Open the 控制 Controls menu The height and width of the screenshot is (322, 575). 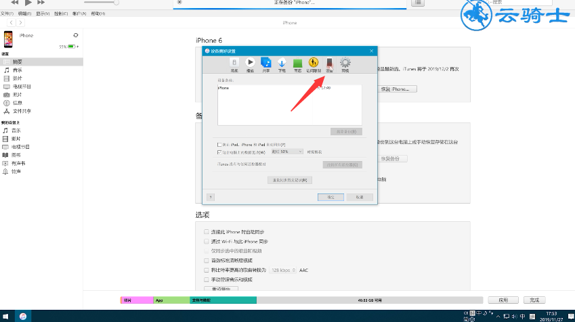(61, 14)
